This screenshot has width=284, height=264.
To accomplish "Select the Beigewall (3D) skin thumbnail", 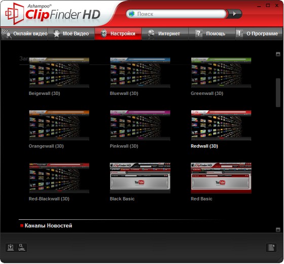I will coord(59,73).
